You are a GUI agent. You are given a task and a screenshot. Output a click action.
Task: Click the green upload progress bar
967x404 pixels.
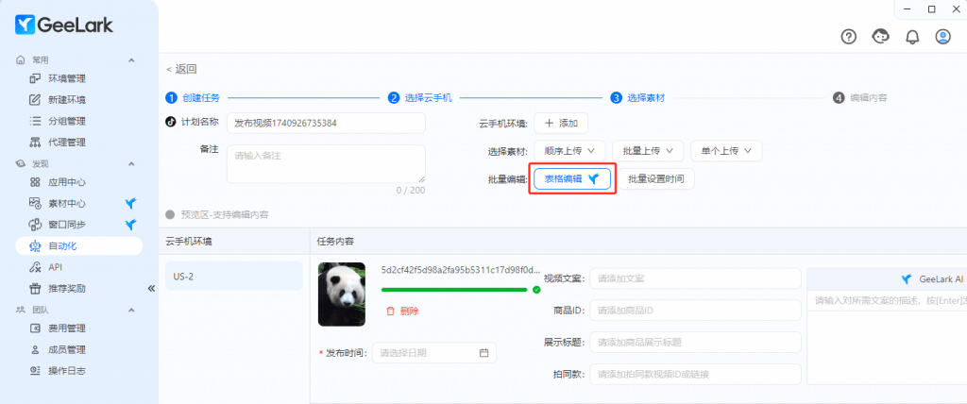pyautogui.click(x=454, y=290)
